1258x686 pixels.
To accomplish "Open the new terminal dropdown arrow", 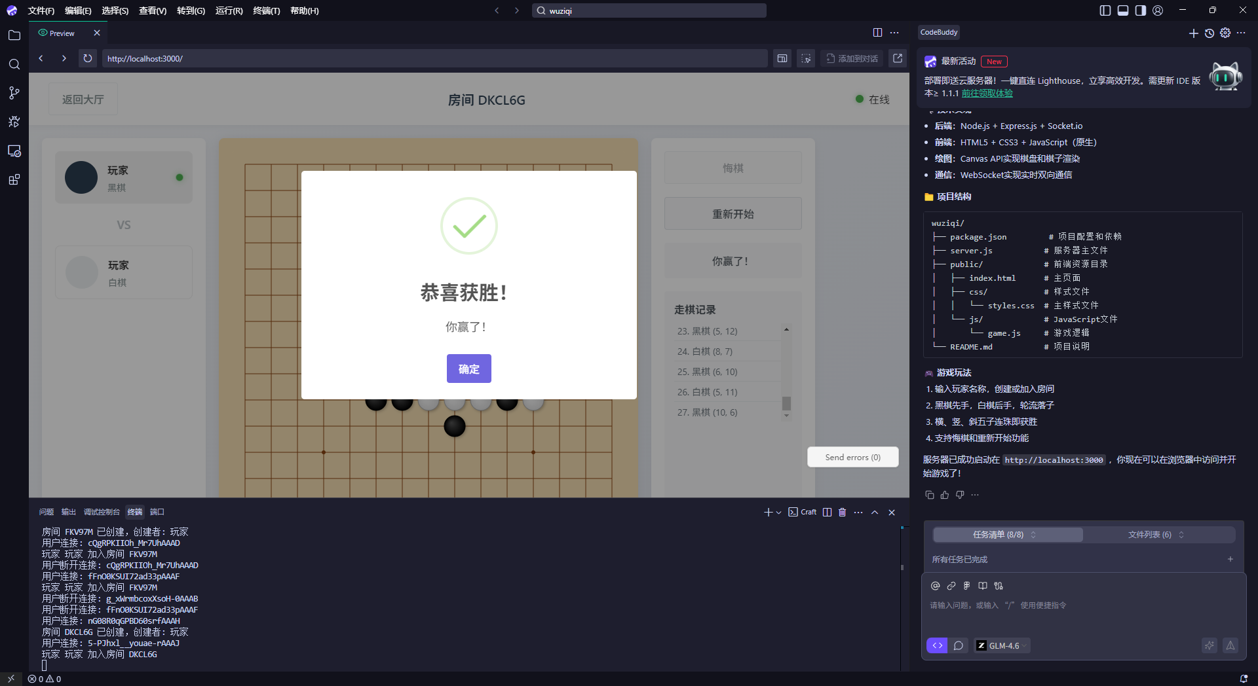I will 779,513.
